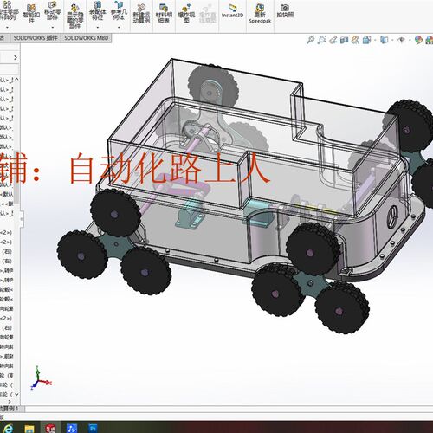Open Internet Explorer from the taskbar
The width and height of the screenshot is (433, 433).
pos(8,428)
